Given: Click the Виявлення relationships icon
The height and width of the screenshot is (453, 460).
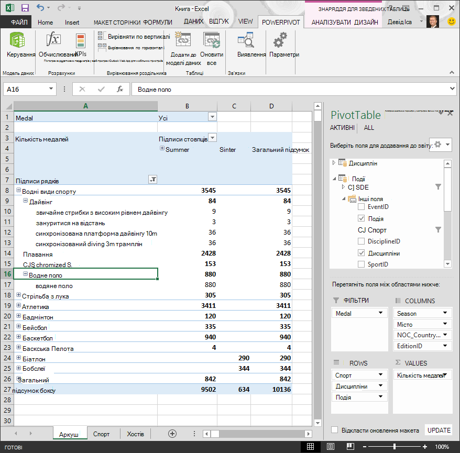Looking at the screenshot, I should coord(246,40).
